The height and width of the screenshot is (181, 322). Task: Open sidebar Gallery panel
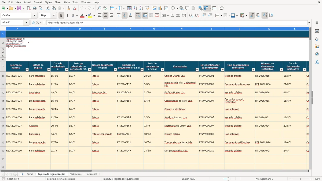tap(317, 47)
